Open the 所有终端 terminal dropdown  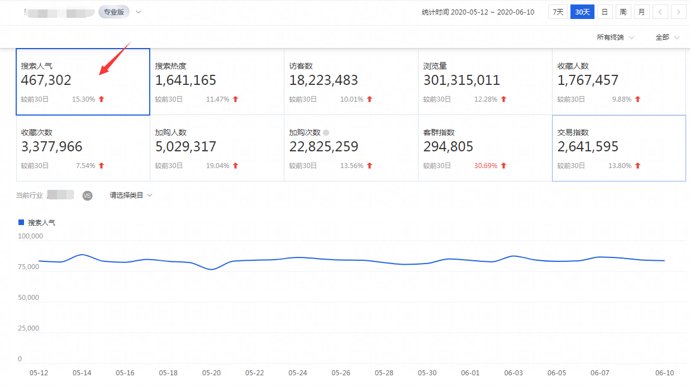pos(615,37)
